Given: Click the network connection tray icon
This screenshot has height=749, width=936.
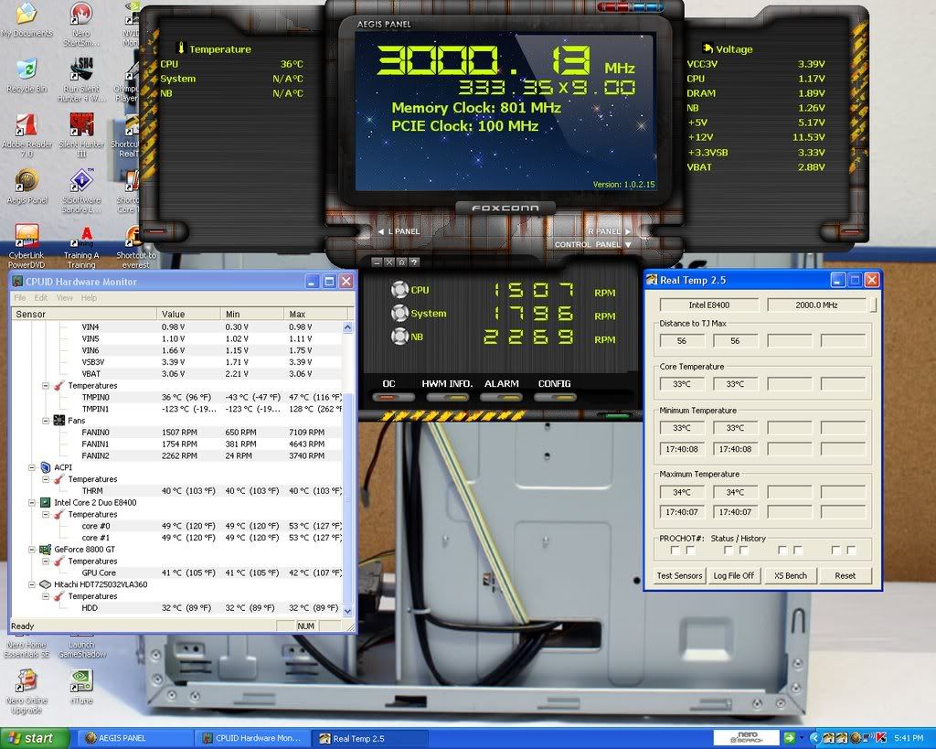Looking at the screenshot, I should 868,738.
